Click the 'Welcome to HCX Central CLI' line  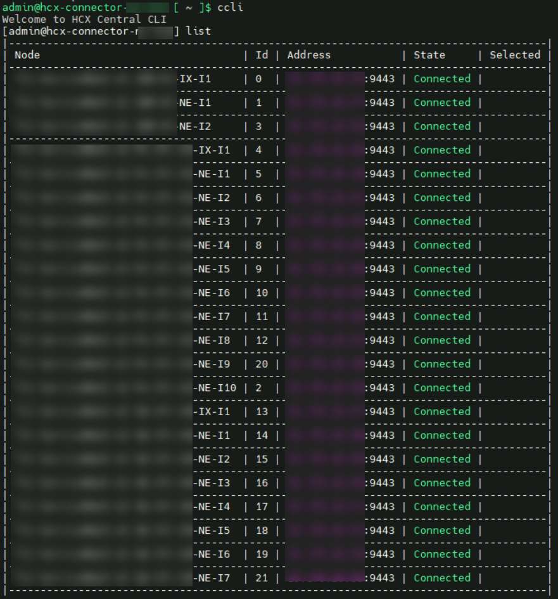click(x=84, y=19)
